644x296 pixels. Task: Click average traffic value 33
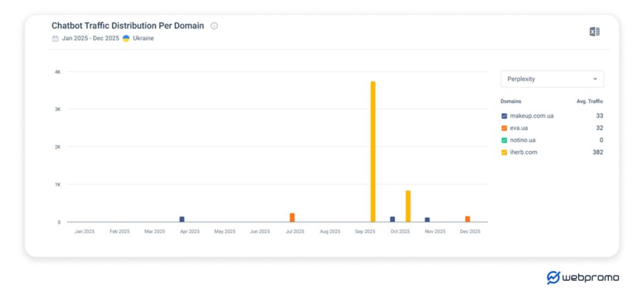599,116
